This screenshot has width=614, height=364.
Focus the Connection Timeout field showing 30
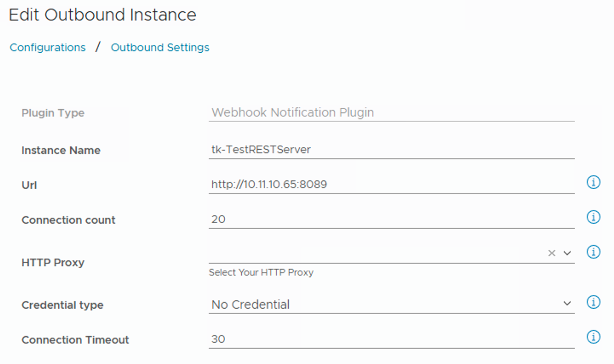(391, 339)
